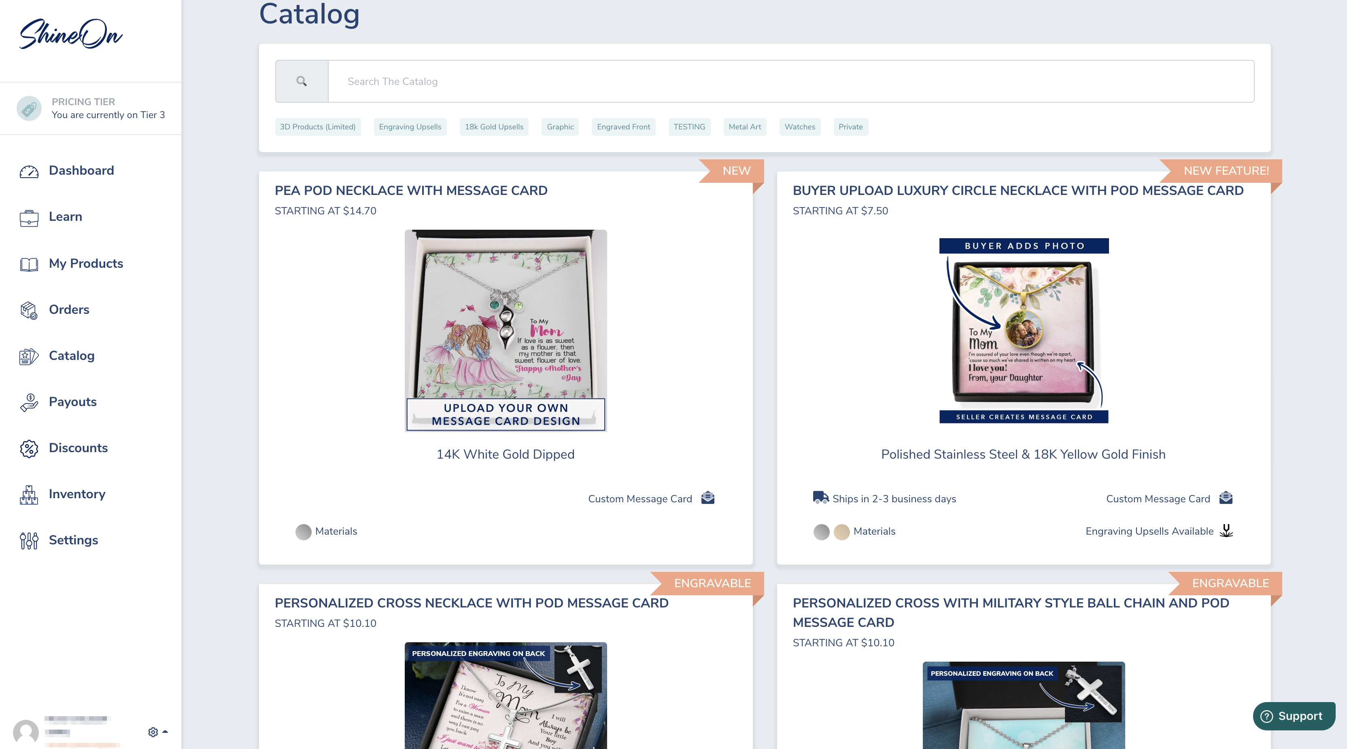The width and height of the screenshot is (1347, 749).
Task: Open Settings from the sidebar menu
Action: (x=73, y=541)
